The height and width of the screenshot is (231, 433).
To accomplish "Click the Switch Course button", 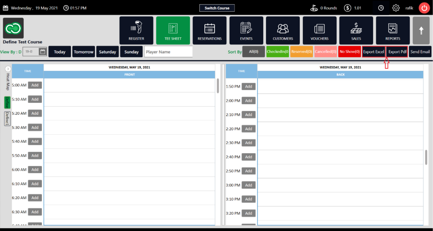I will tap(217, 8).
